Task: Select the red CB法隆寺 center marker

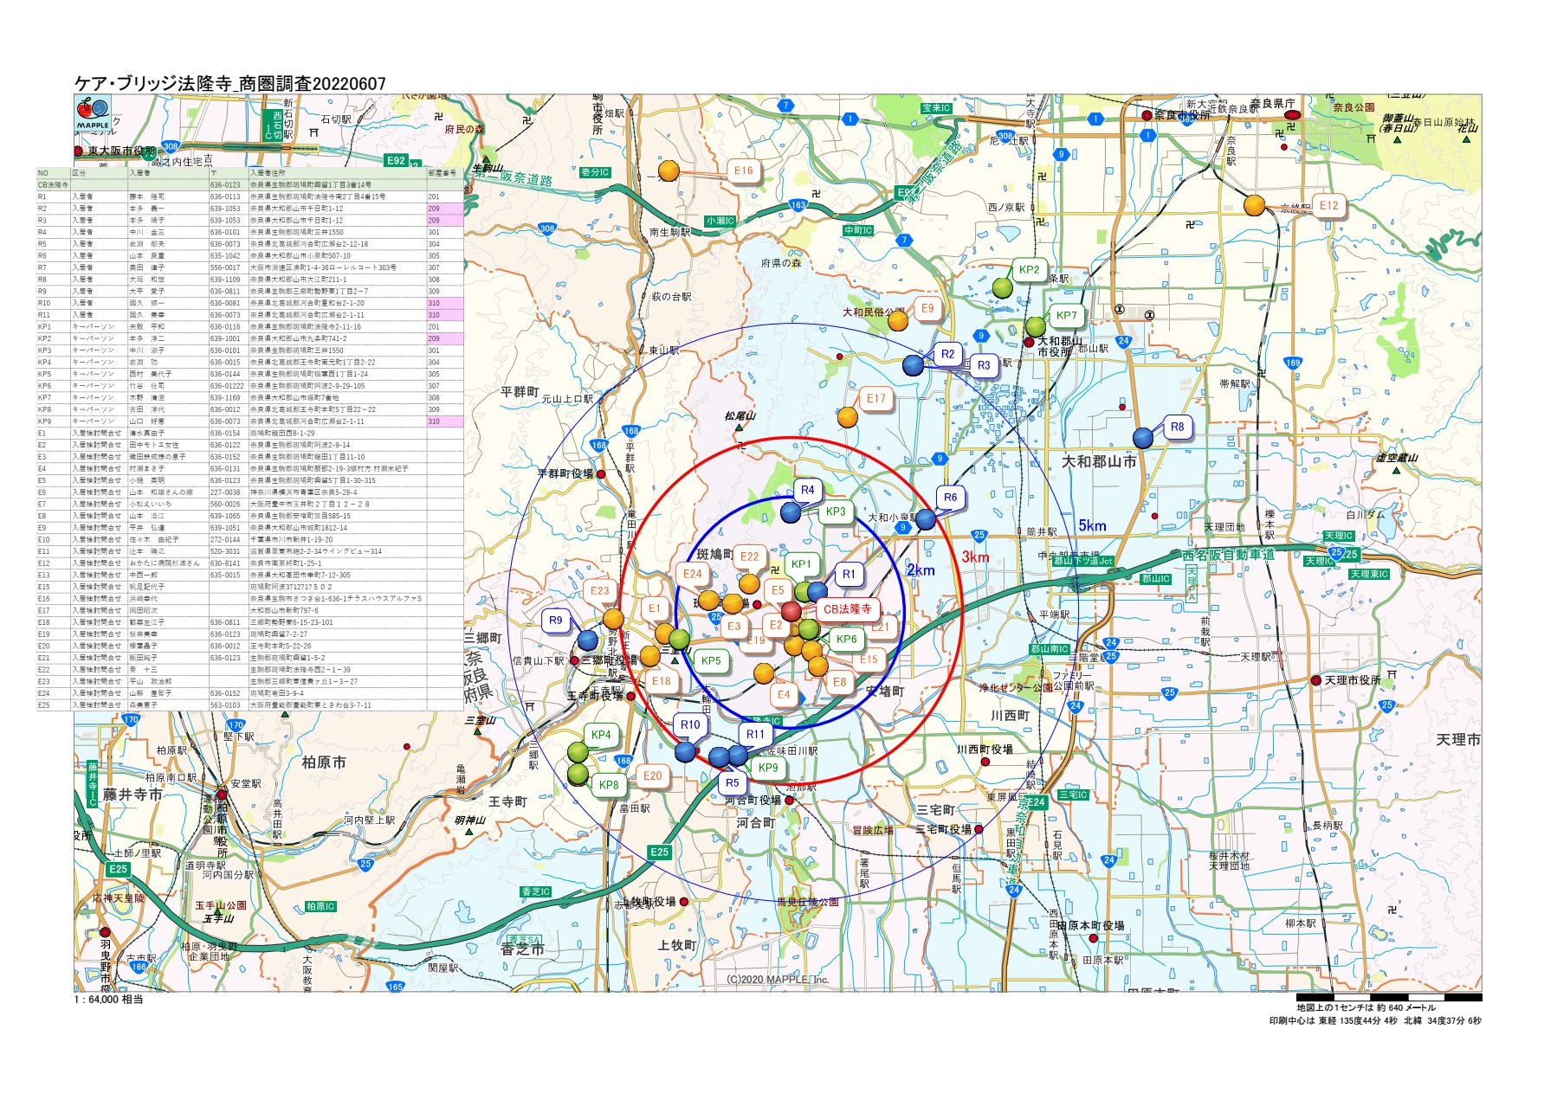Action: click(791, 611)
